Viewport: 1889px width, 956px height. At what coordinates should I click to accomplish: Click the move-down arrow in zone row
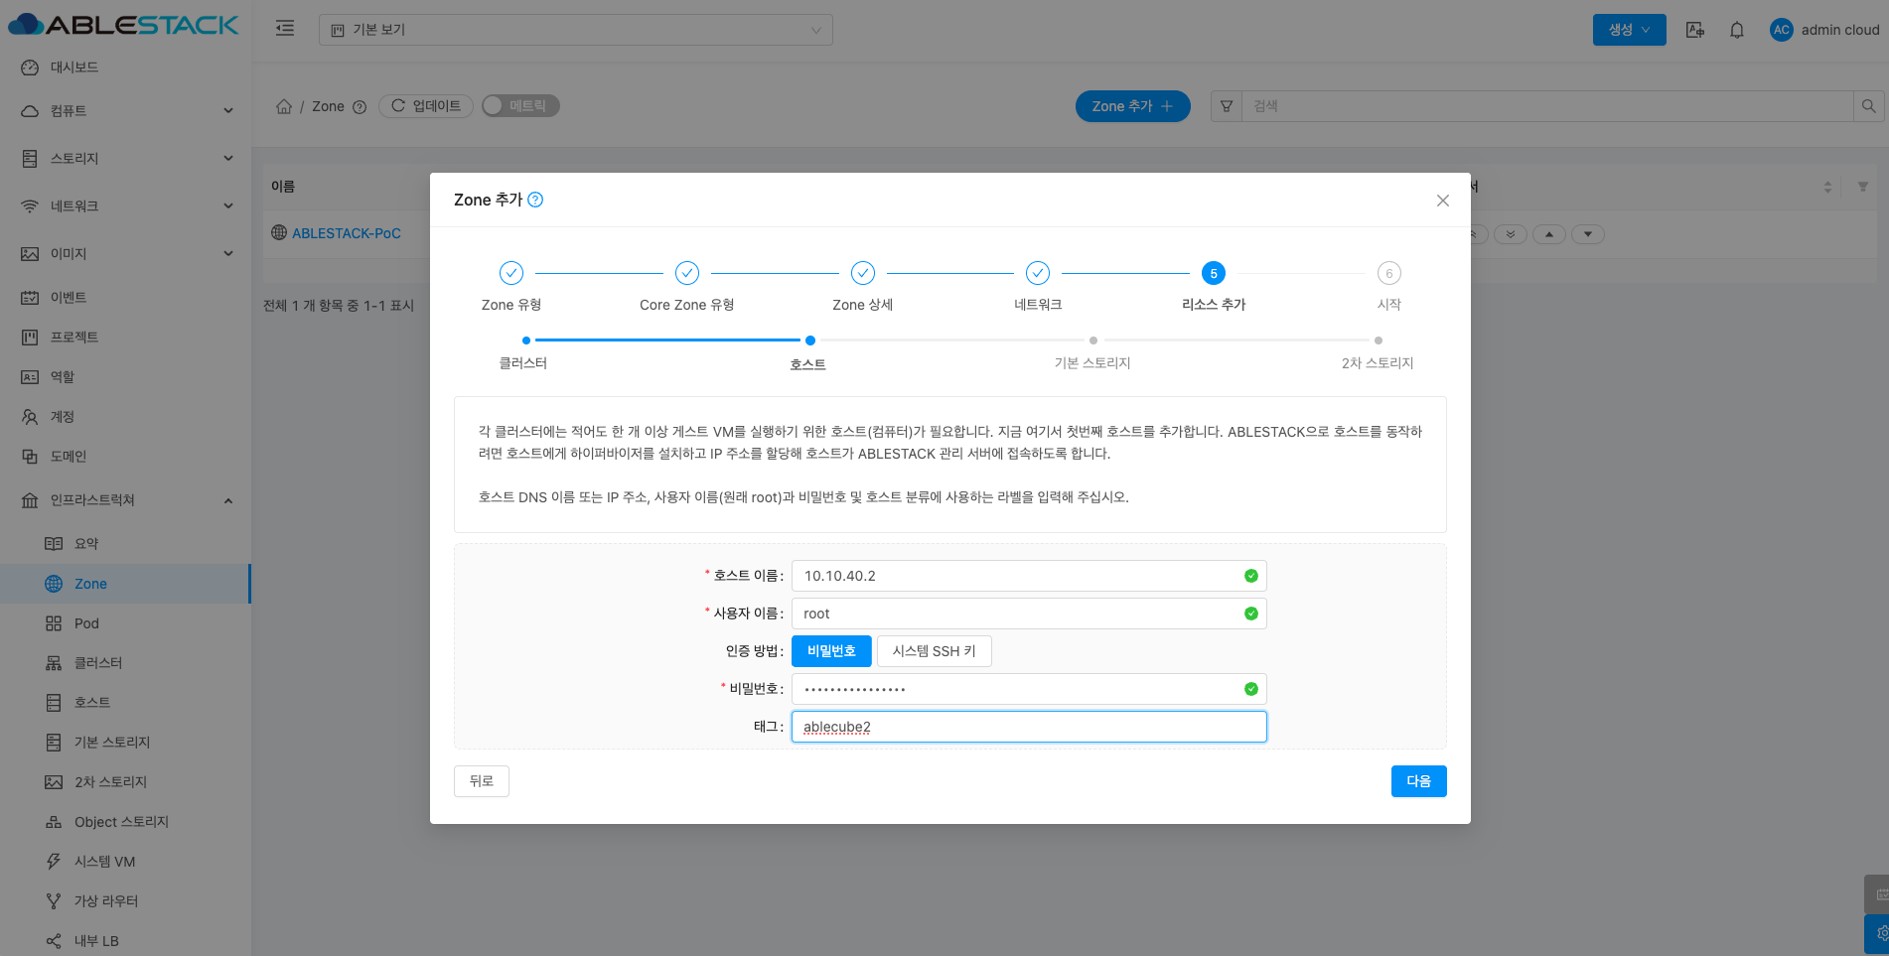[x=1588, y=234]
